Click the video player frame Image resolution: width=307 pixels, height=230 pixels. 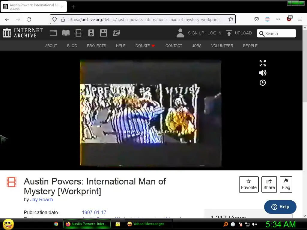151,113
